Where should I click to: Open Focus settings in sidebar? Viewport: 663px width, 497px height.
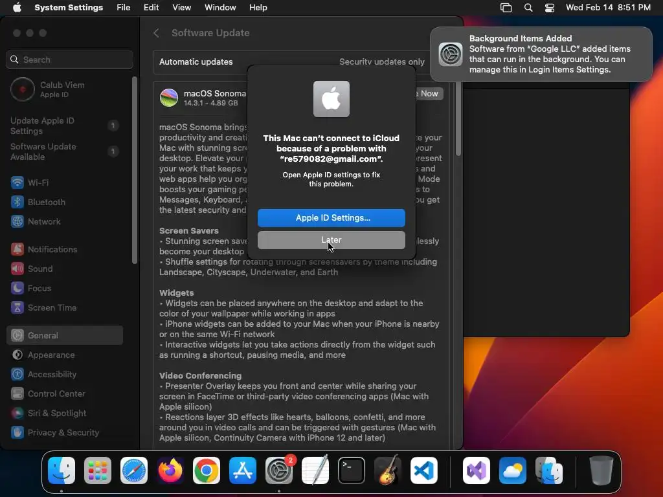tap(65, 288)
